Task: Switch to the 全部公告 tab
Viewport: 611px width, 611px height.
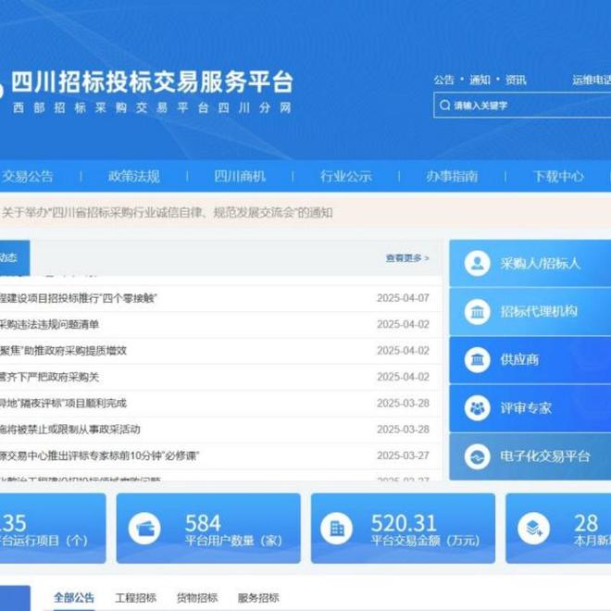Action: click(x=74, y=598)
